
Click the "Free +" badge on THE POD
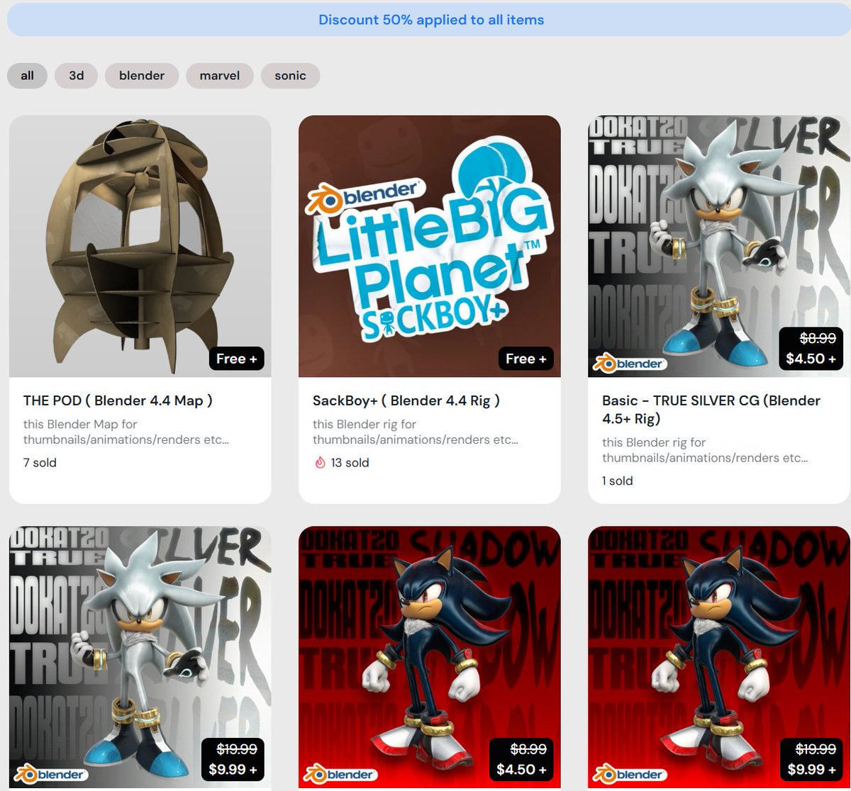coord(237,359)
